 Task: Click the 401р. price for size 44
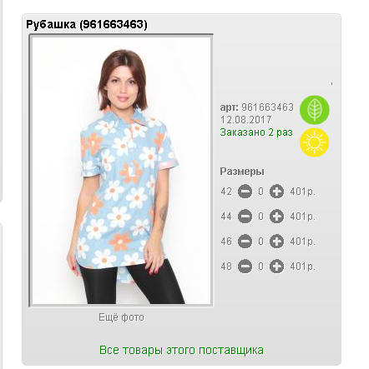pos(303,217)
